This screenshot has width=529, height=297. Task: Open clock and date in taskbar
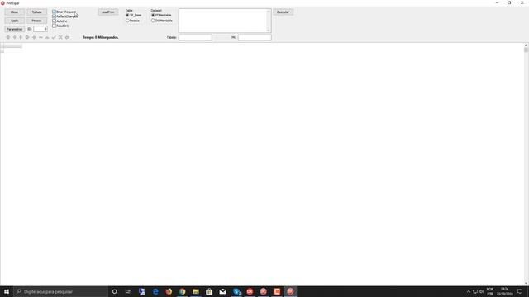coord(504,291)
